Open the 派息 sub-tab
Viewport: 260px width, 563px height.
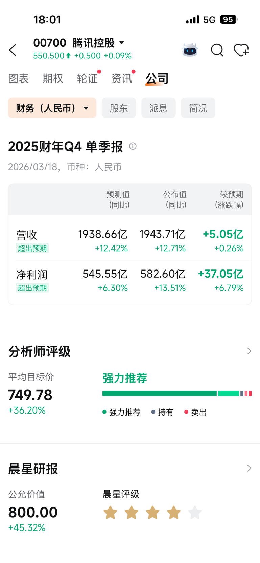coord(159,108)
